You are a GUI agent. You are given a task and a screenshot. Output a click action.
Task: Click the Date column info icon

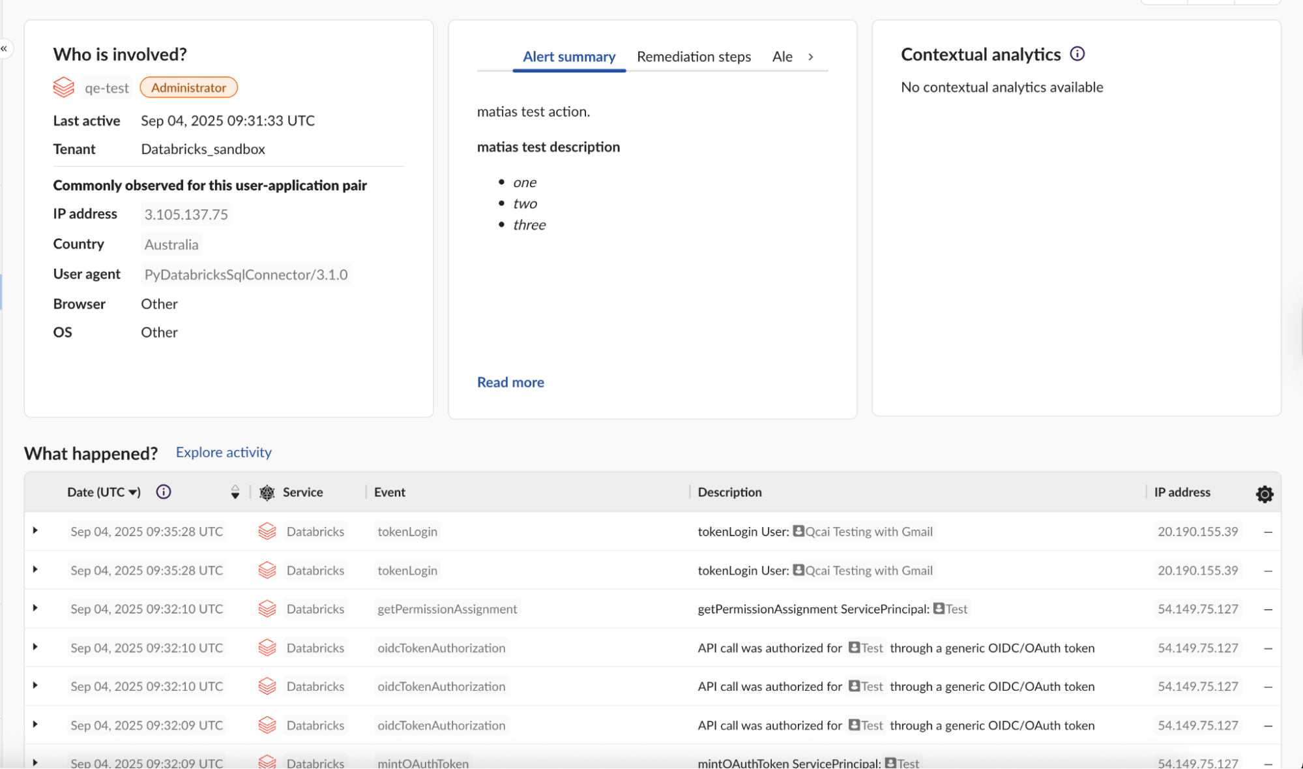(x=164, y=492)
